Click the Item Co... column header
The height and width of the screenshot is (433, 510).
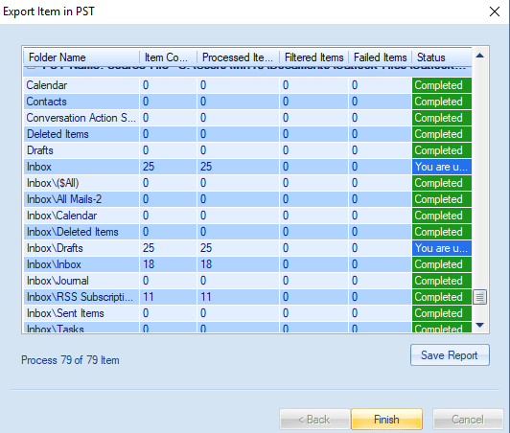pyautogui.click(x=168, y=57)
